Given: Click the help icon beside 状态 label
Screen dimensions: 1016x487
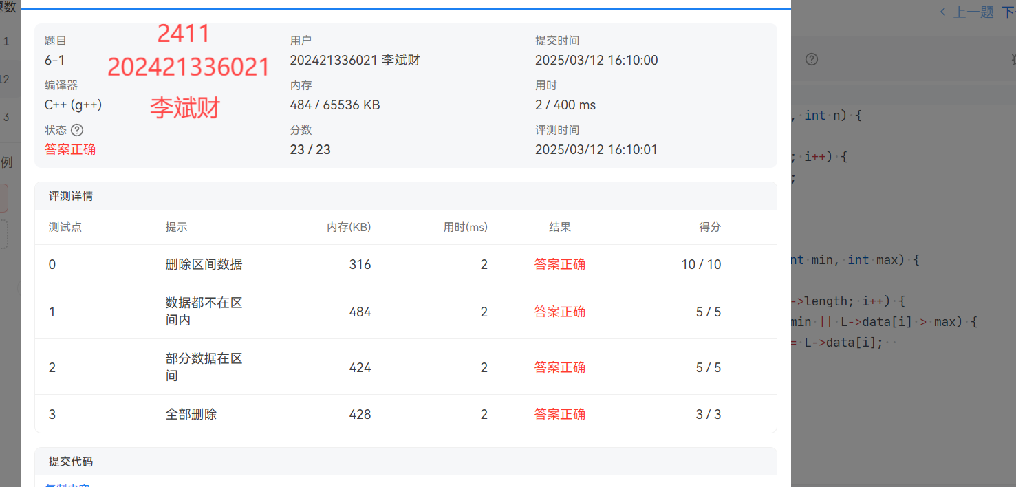Looking at the screenshot, I should (x=77, y=130).
